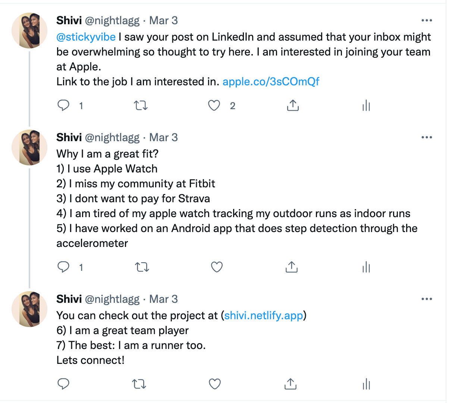This screenshot has width=452, height=403.
Task: Click the @stickyvibe mention
Action: pyautogui.click(x=86, y=37)
